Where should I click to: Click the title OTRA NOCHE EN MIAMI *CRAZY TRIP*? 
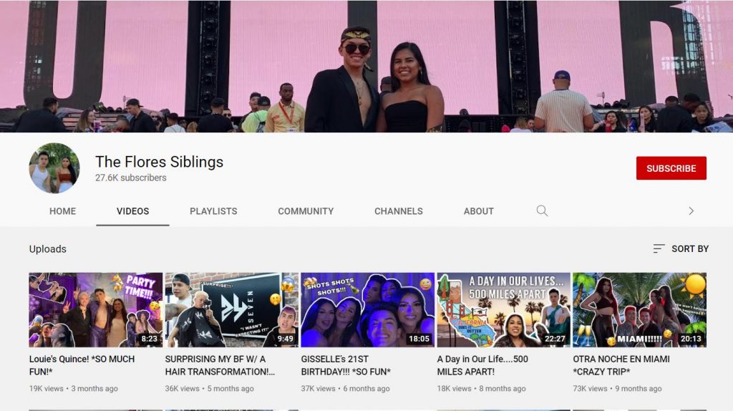coord(621,365)
